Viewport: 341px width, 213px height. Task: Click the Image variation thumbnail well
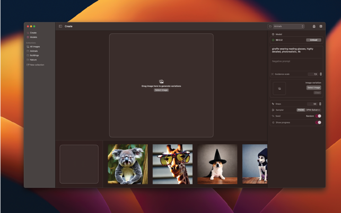pos(279,88)
